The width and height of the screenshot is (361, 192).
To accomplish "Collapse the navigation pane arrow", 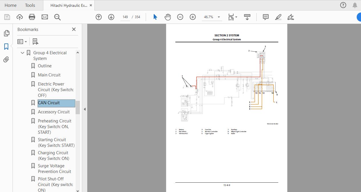I will point(84,109).
